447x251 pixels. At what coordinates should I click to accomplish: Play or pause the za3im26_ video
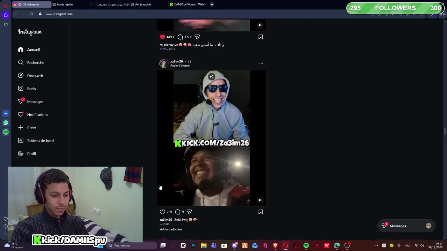coord(212,138)
